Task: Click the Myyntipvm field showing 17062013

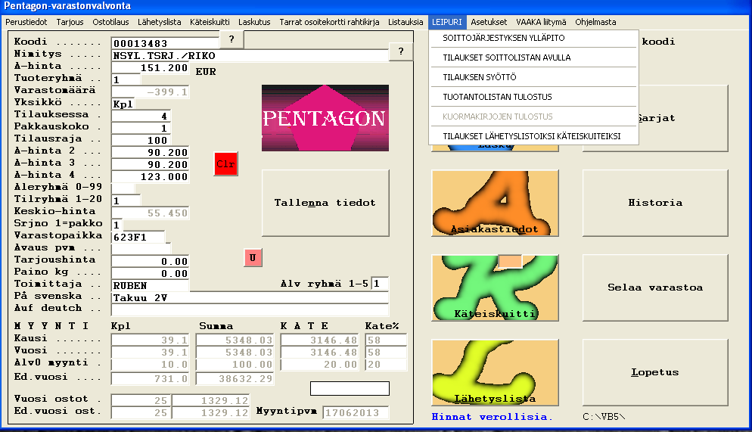Action: pyautogui.click(x=356, y=412)
